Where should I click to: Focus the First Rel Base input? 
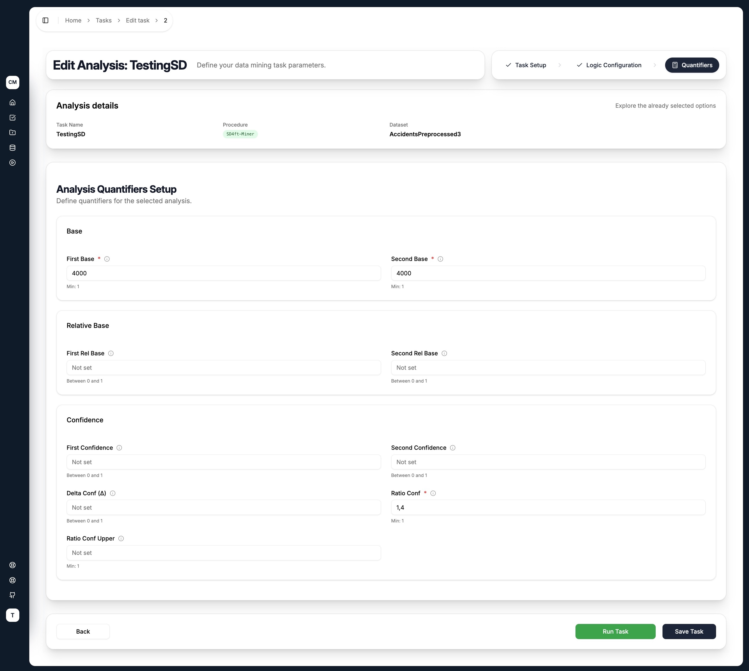pos(224,368)
